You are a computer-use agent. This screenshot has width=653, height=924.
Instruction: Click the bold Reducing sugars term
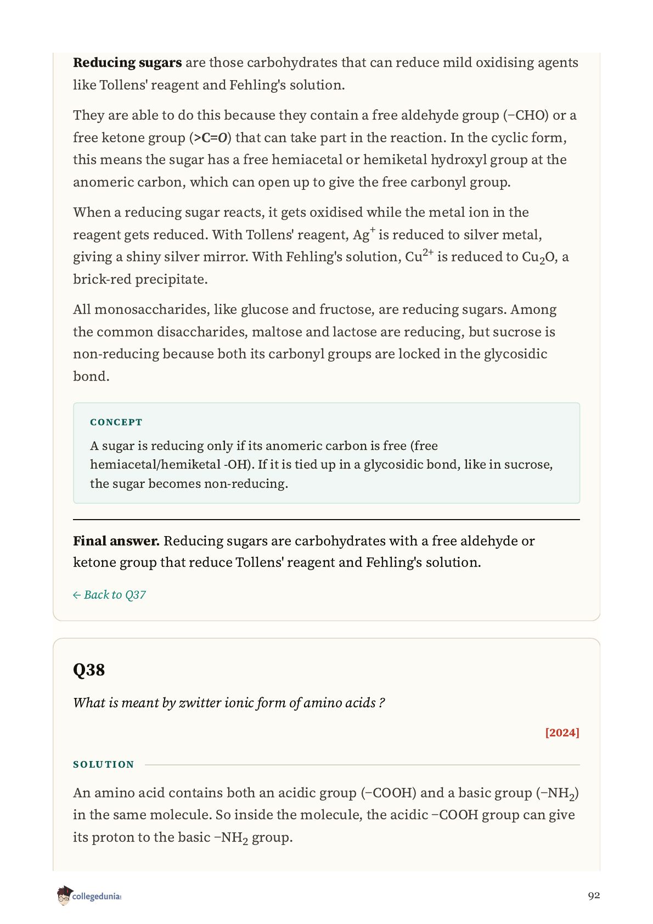click(127, 63)
